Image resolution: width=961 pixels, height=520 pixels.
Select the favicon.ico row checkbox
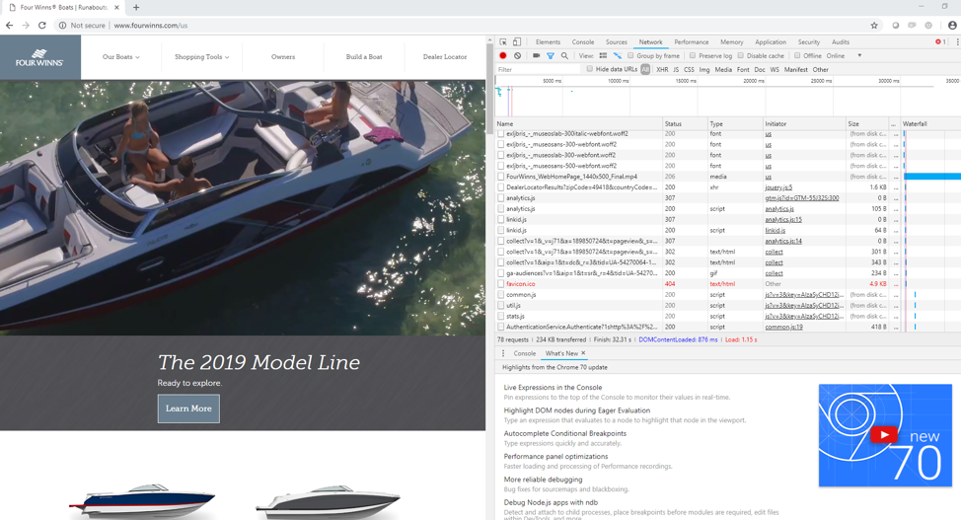[x=501, y=284]
